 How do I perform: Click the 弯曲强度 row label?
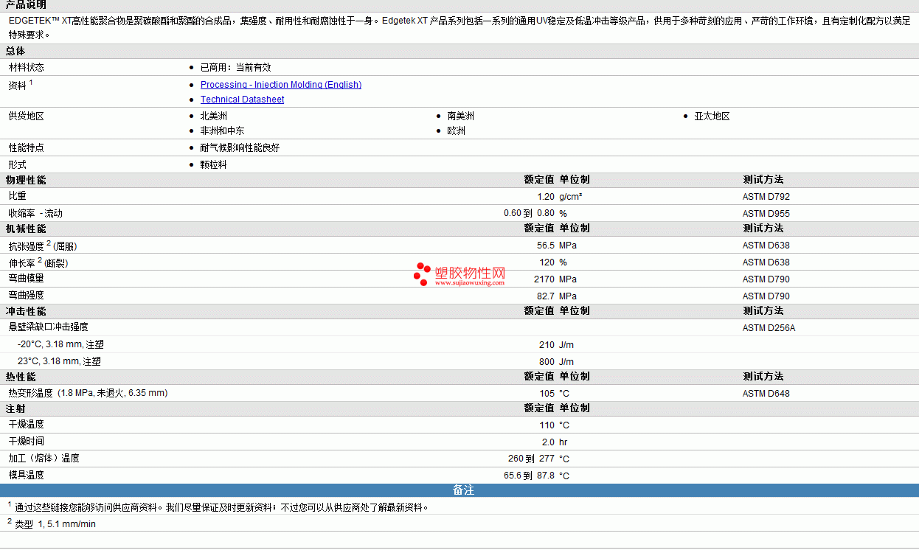click(x=27, y=295)
